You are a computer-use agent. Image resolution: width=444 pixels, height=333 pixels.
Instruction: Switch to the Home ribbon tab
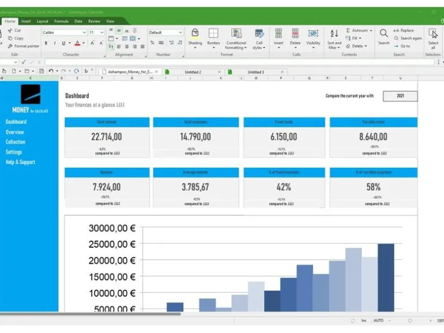tap(10, 21)
